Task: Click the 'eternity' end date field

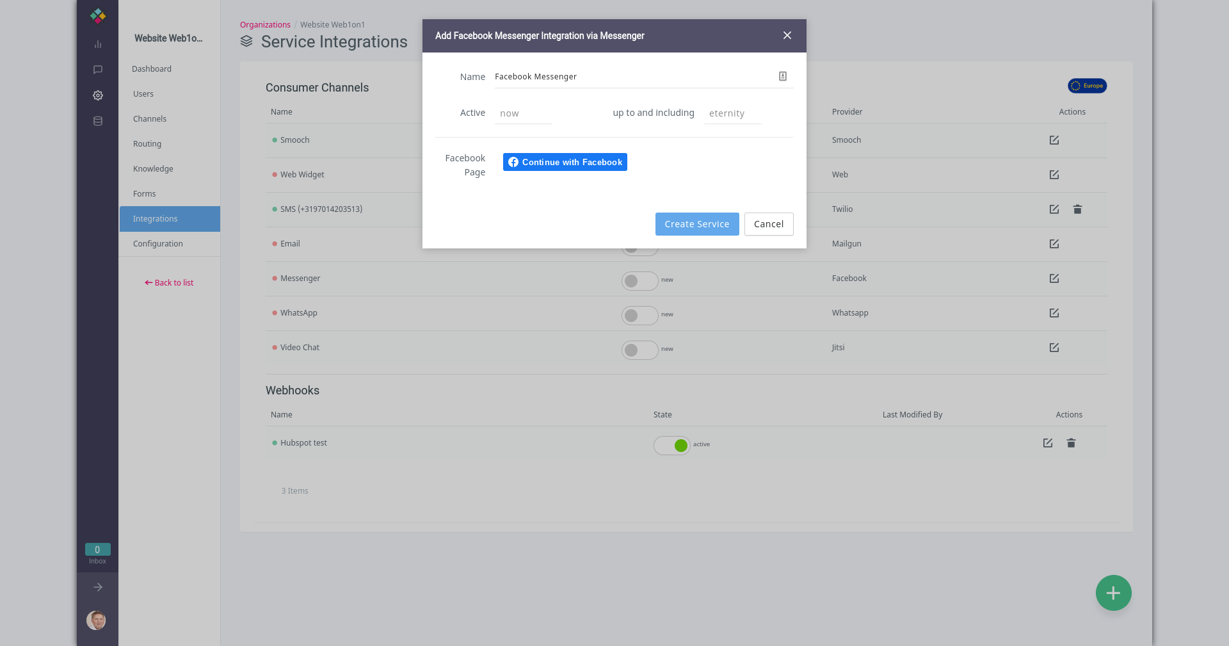Action: click(732, 113)
